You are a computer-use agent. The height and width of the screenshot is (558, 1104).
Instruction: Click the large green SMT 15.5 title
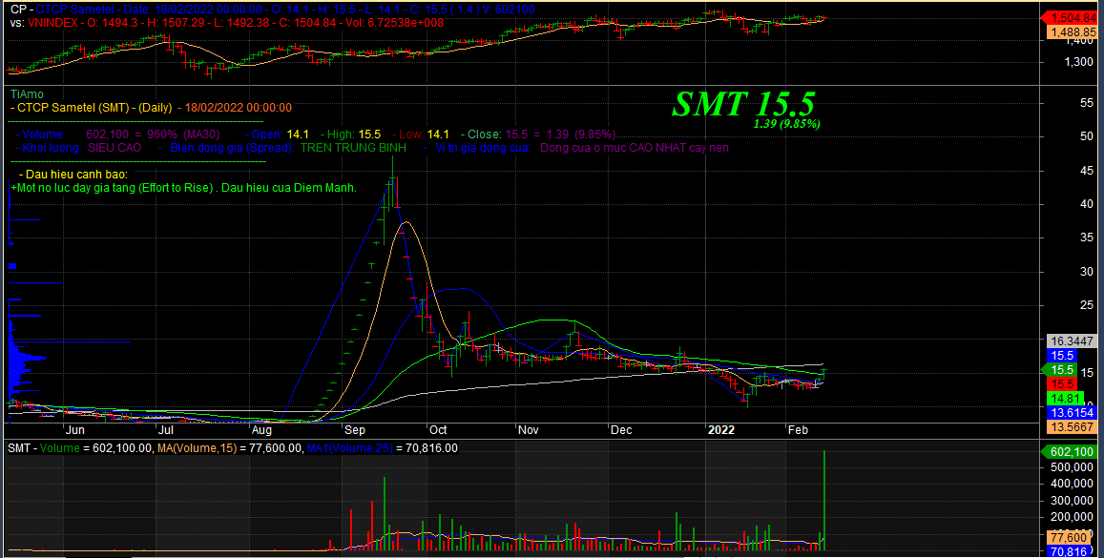click(x=743, y=104)
